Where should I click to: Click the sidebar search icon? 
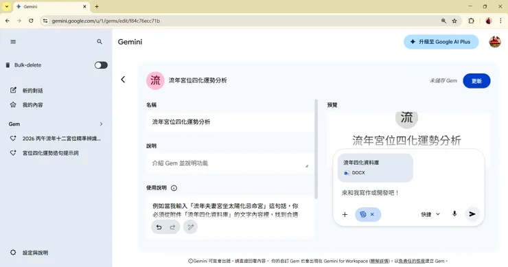100,42
